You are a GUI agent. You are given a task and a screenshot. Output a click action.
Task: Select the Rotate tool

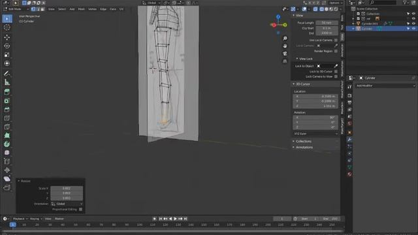point(7,46)
